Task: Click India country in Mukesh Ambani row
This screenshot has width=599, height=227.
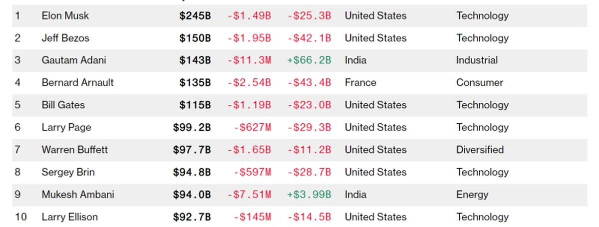Action: 355,195
